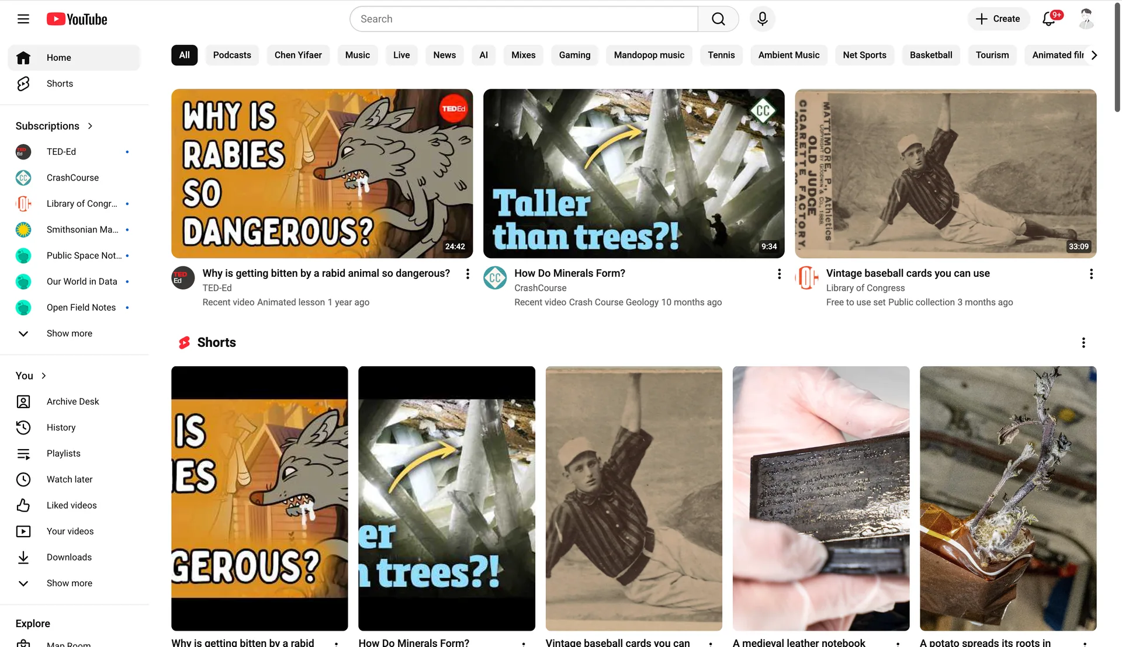
Task: Select the Live filter chip
Action: tap(401, 55)
